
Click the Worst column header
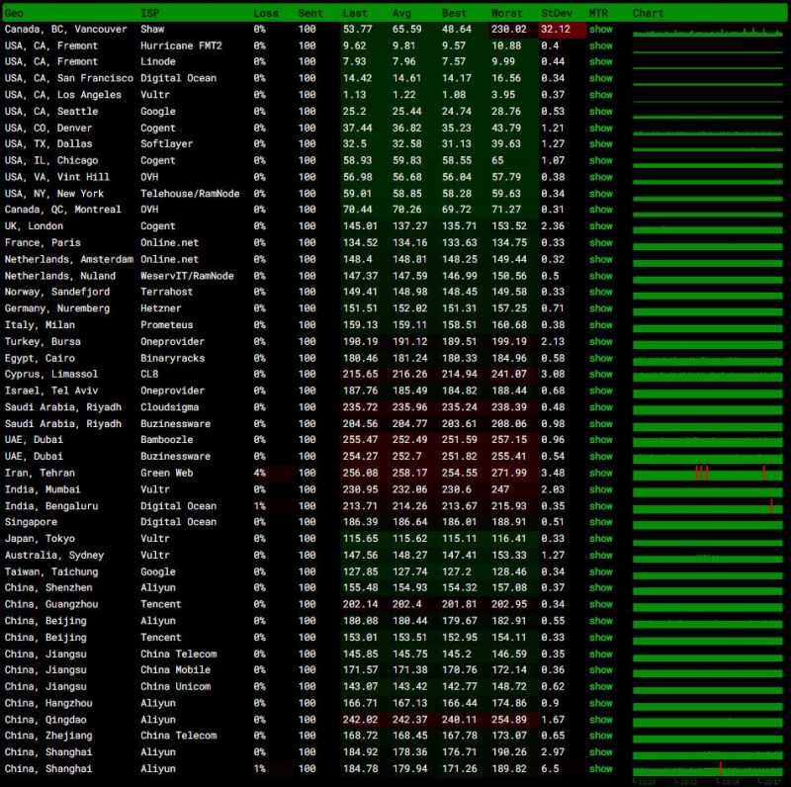pos(507,13)
